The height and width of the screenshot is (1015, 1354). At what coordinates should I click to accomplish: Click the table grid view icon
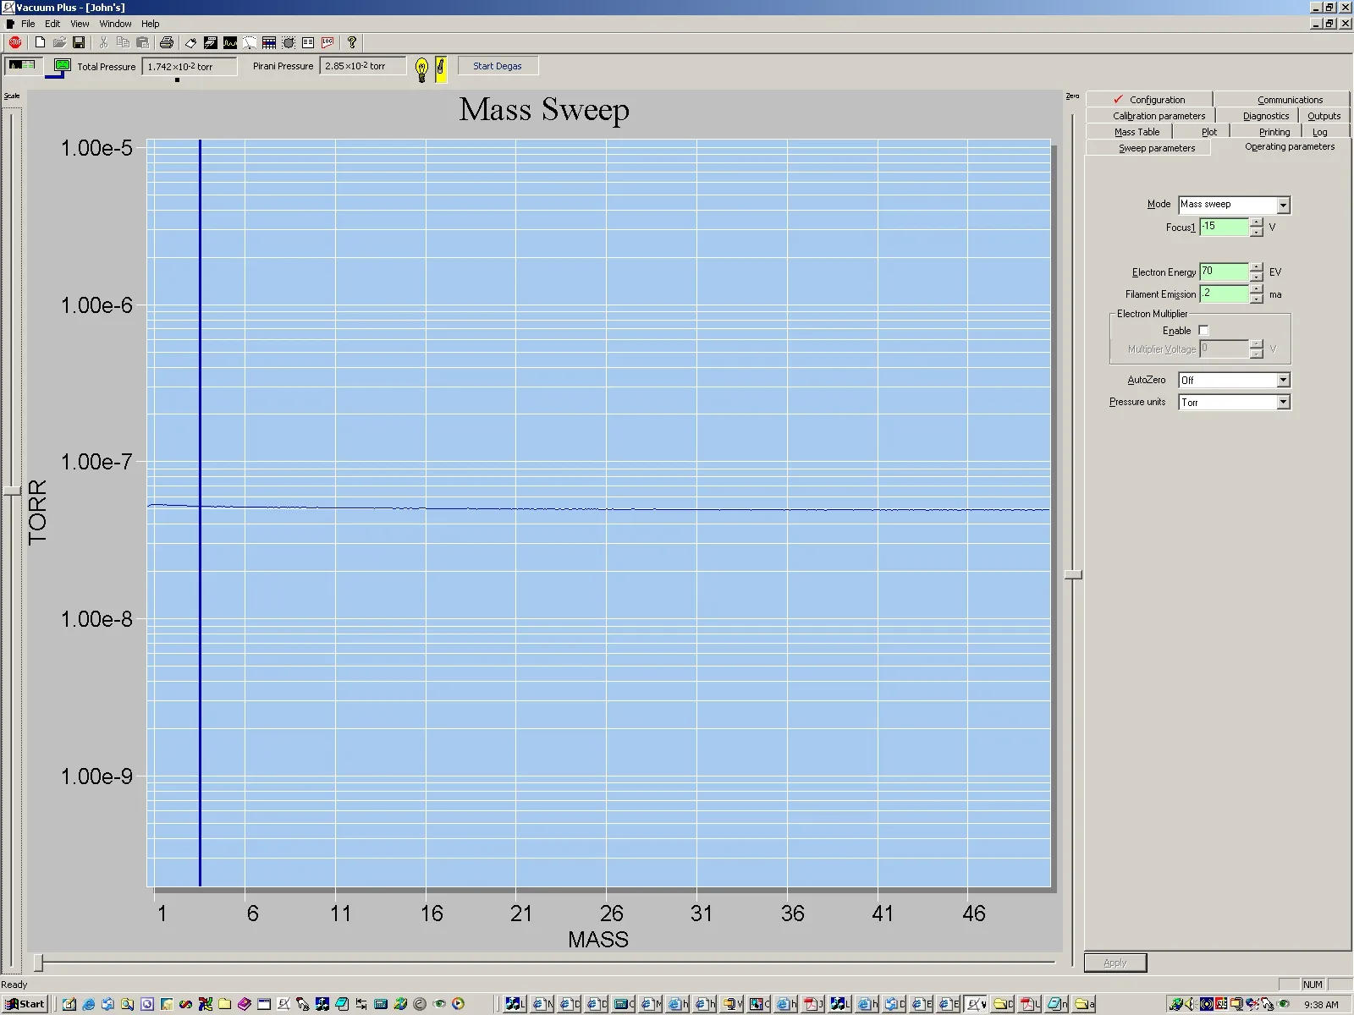tap(269, 42)
